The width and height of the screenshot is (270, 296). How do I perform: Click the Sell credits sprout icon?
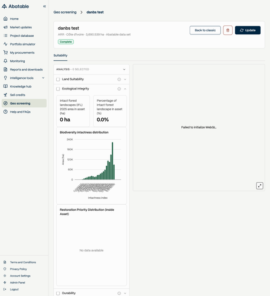click(x=5, y=95)
